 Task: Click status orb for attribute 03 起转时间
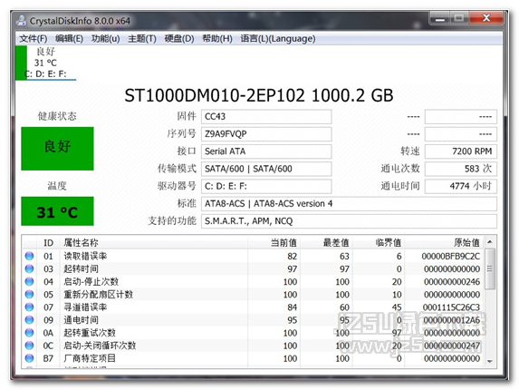(30, 268)
